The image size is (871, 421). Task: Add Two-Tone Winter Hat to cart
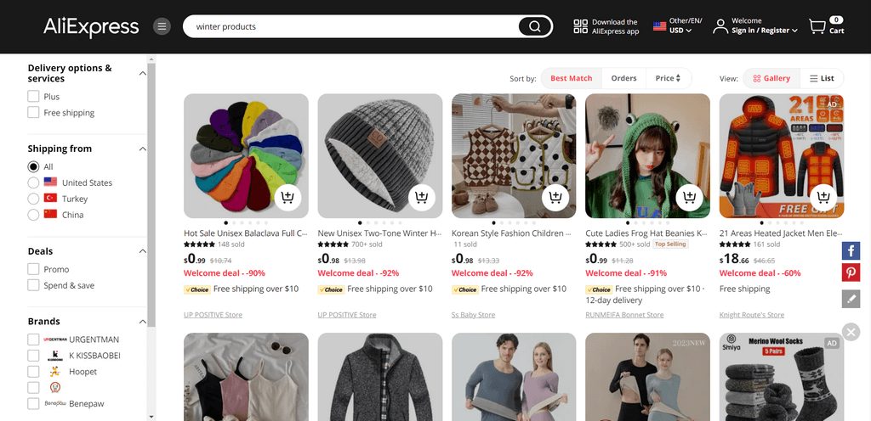(x=421, y=197)
